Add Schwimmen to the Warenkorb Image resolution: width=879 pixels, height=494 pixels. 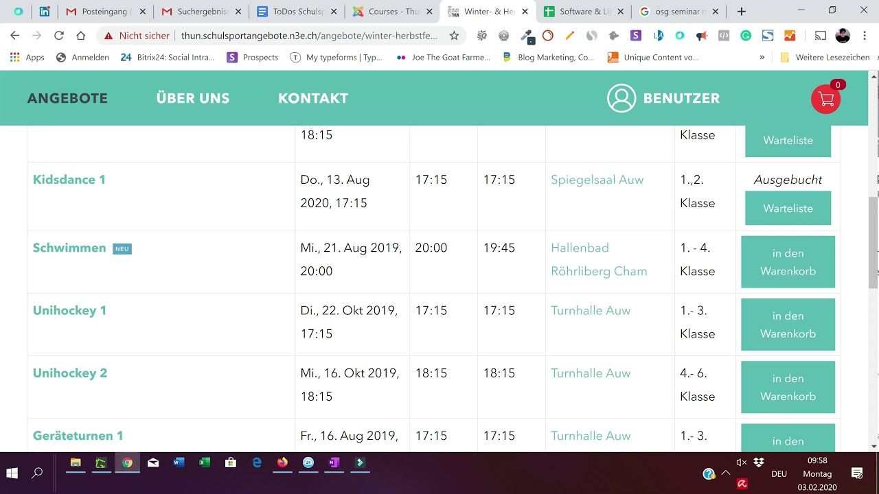coord(788,262)
